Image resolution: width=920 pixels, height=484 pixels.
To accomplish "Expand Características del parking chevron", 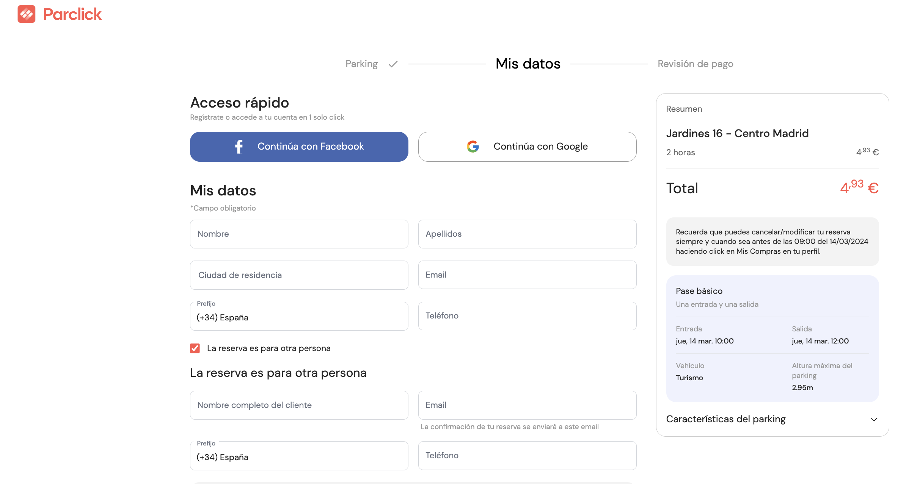I will pos(874,419).
